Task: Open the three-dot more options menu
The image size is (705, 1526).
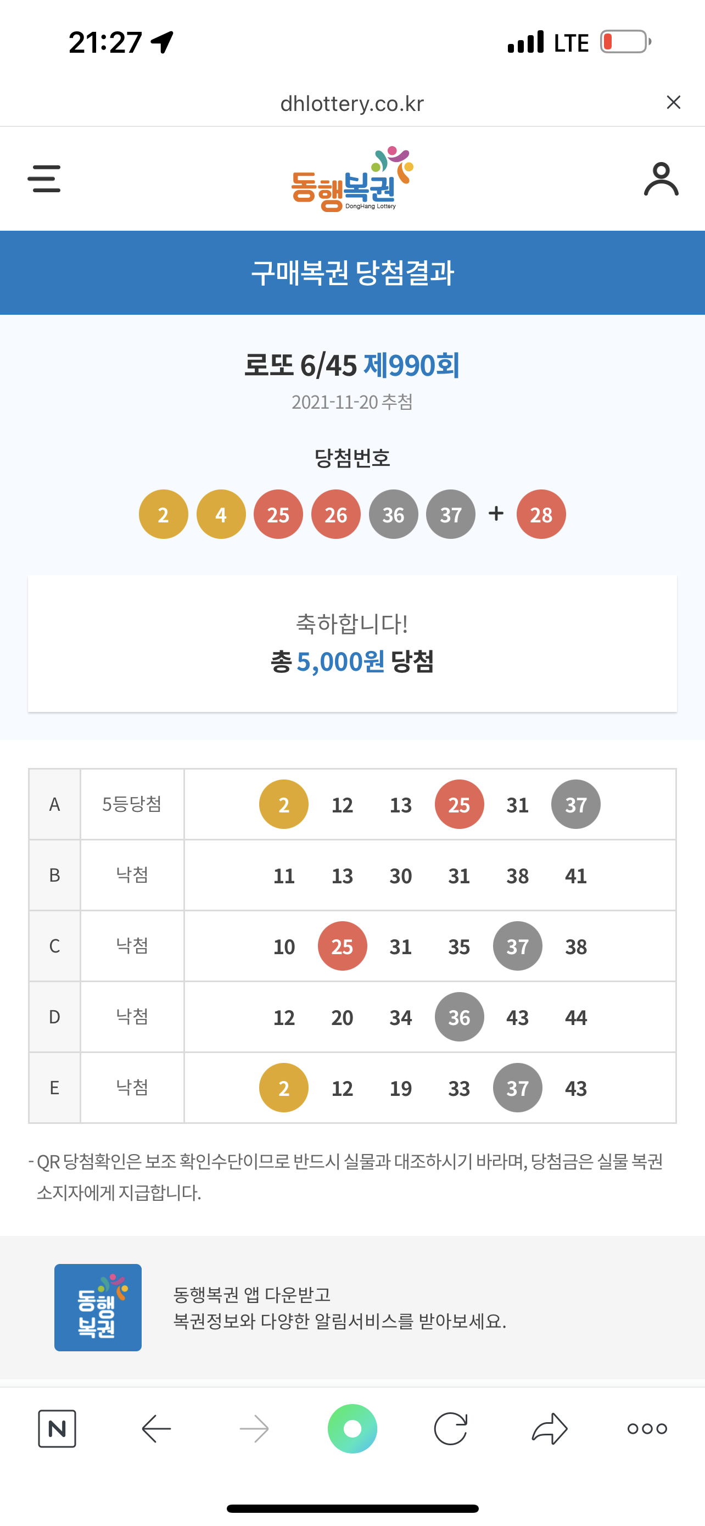Action: pos(647,1428)
